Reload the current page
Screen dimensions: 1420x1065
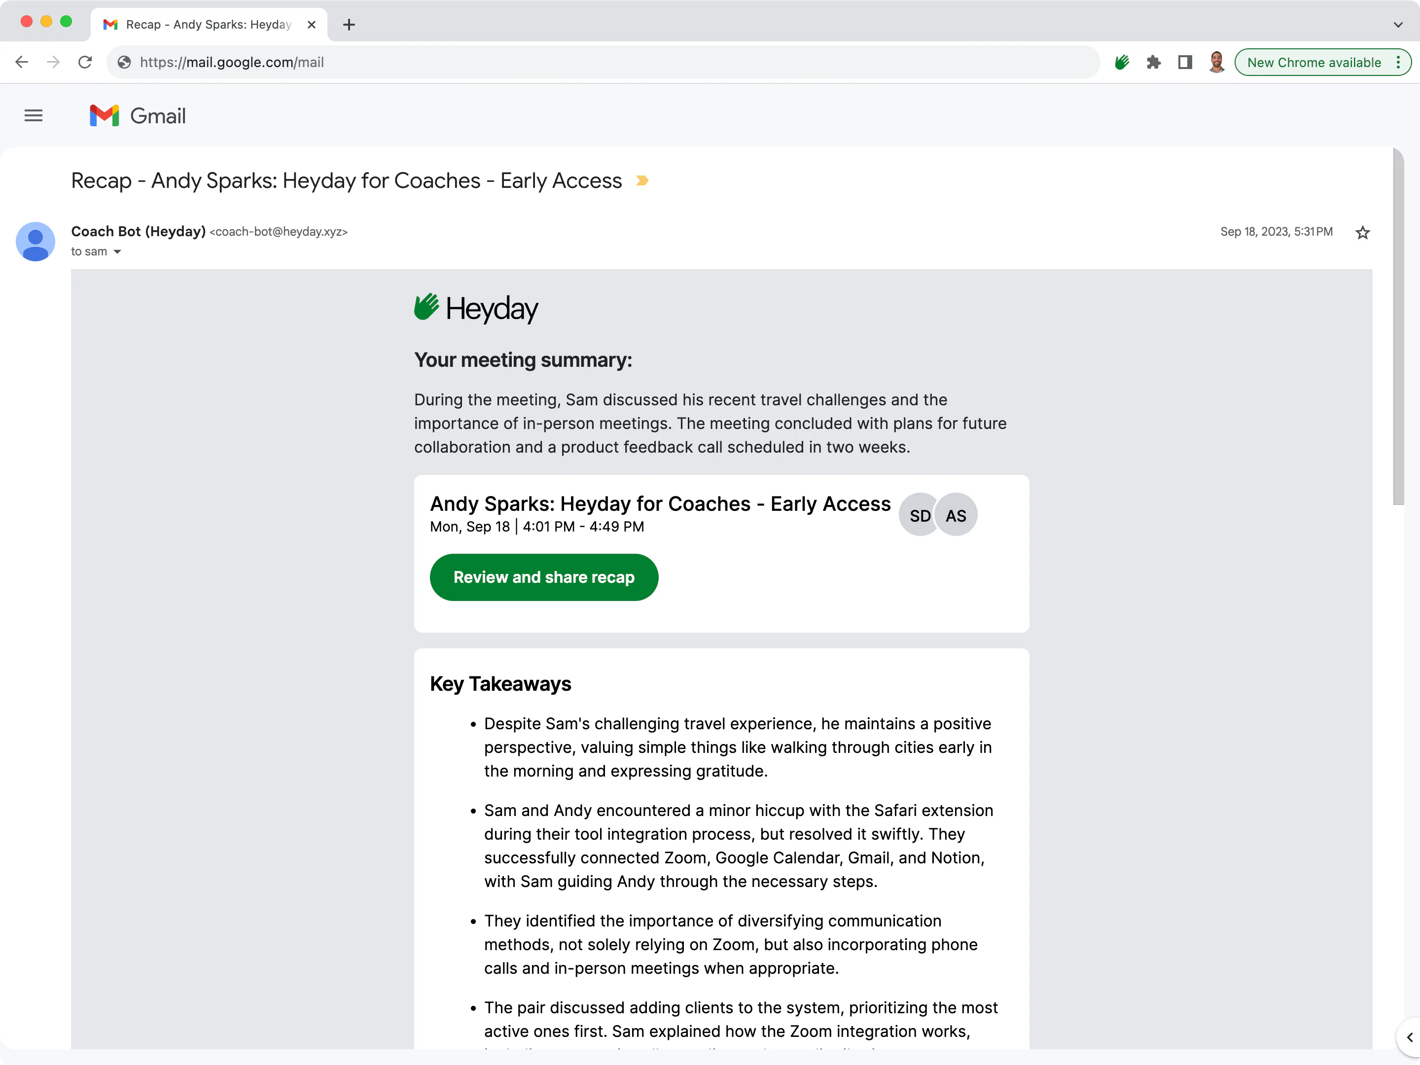coord(85,62)
